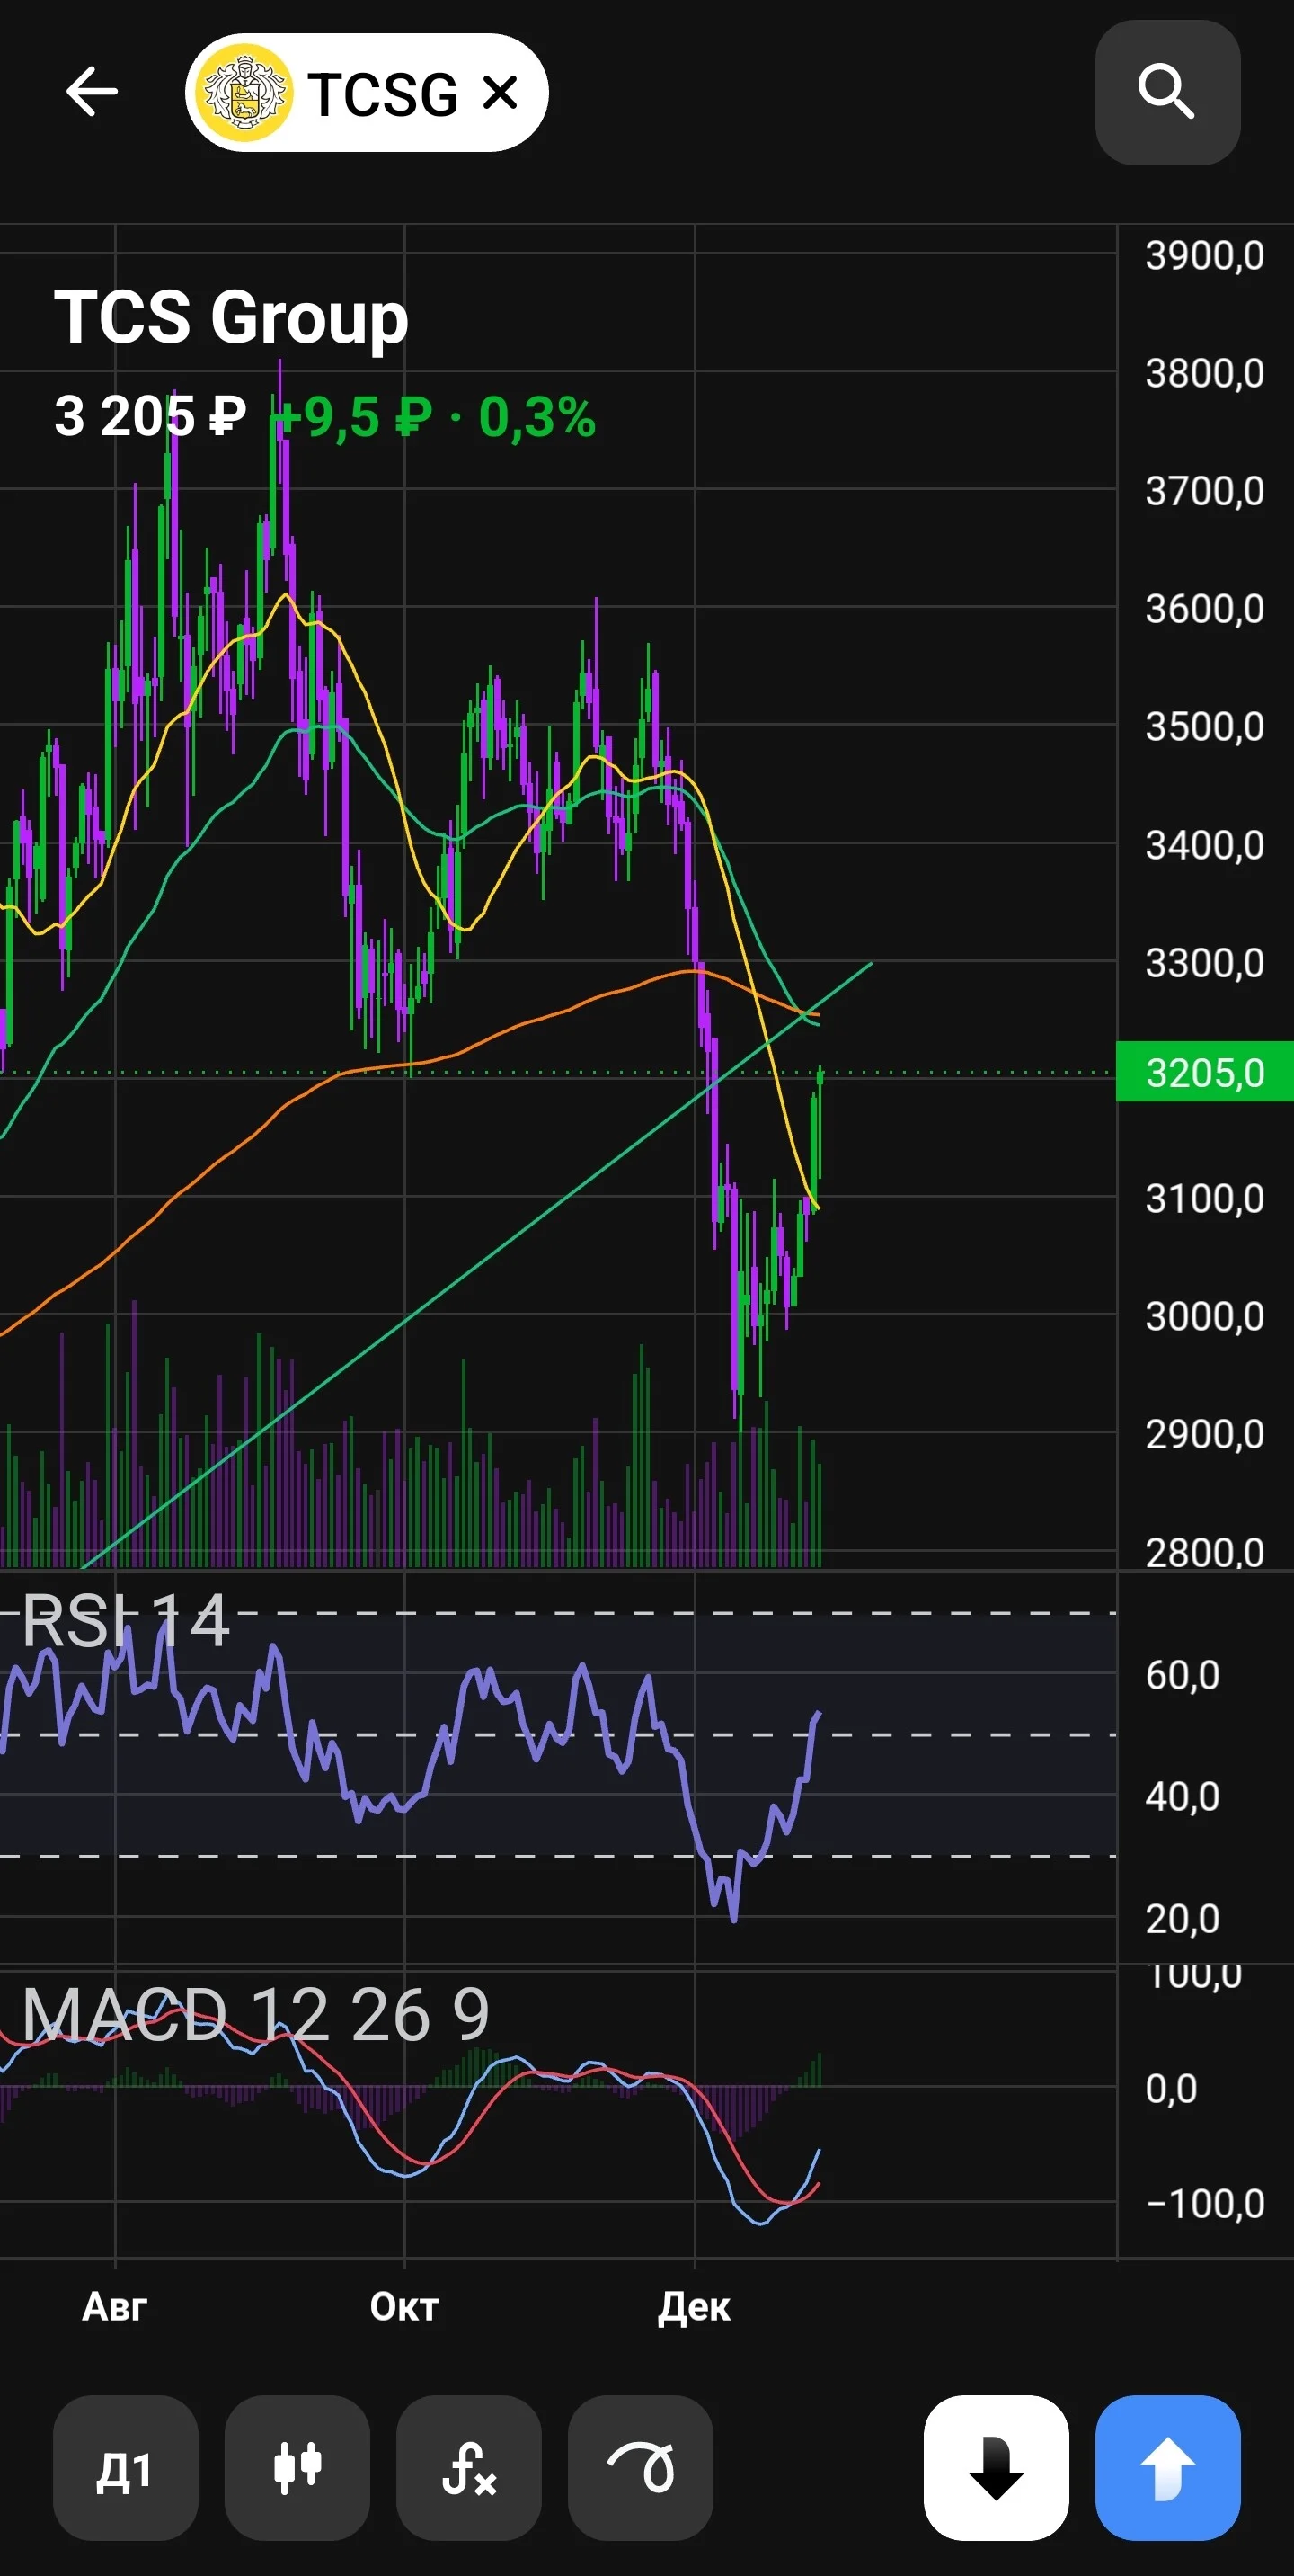Screen dimensions: 1294x2576
Task: Tap the 3000,0 price axis value
Action: tap(1205, 1317)
